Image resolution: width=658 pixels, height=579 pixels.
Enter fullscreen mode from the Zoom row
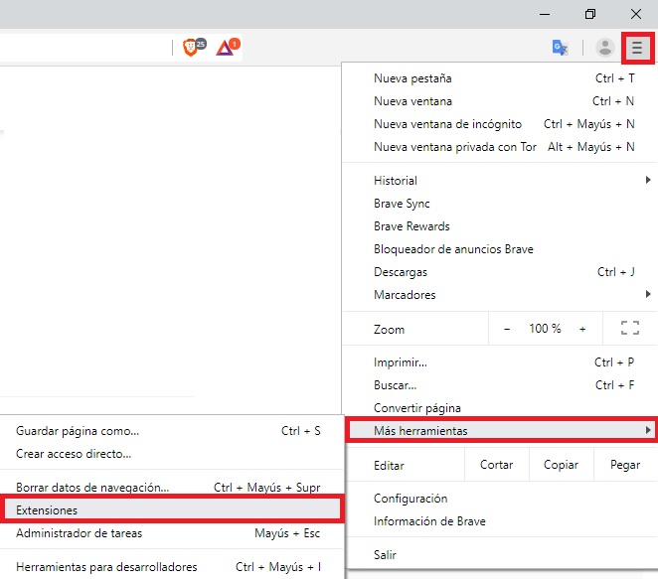pos(630,329)
